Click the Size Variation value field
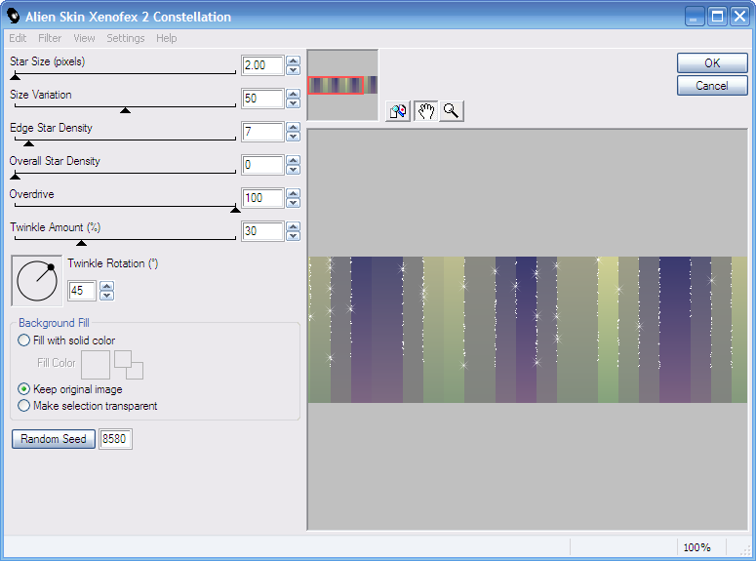Screen dimensions: 756x561 click(x=262, y=99)
